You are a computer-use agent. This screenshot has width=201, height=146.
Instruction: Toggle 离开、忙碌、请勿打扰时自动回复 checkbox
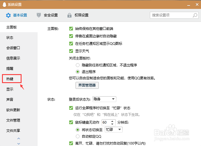[x=71, y=143]
